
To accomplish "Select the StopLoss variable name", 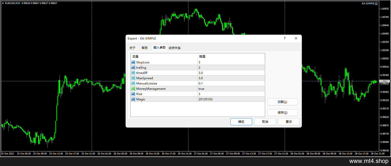I will click(143, 62).
